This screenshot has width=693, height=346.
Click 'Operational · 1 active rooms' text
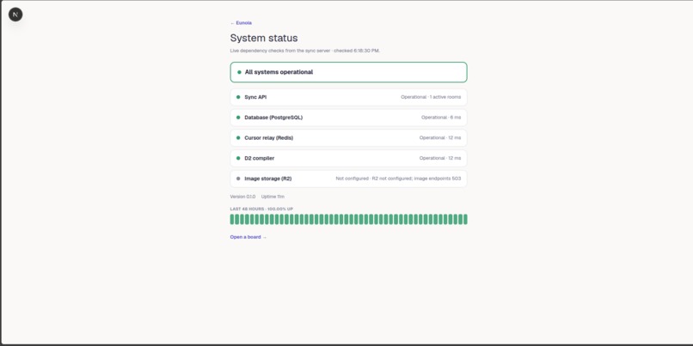(431, 97)
